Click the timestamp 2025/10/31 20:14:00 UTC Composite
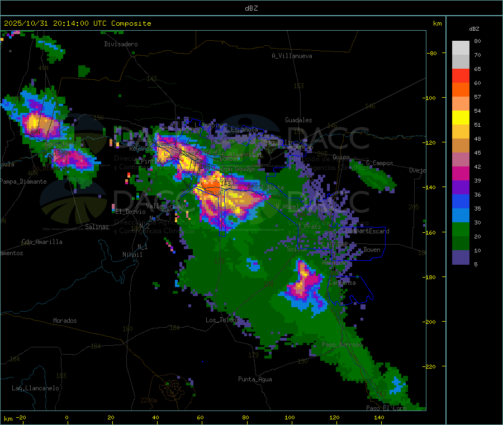The width and height of the screenshot is (503, 425). [77, 23]
